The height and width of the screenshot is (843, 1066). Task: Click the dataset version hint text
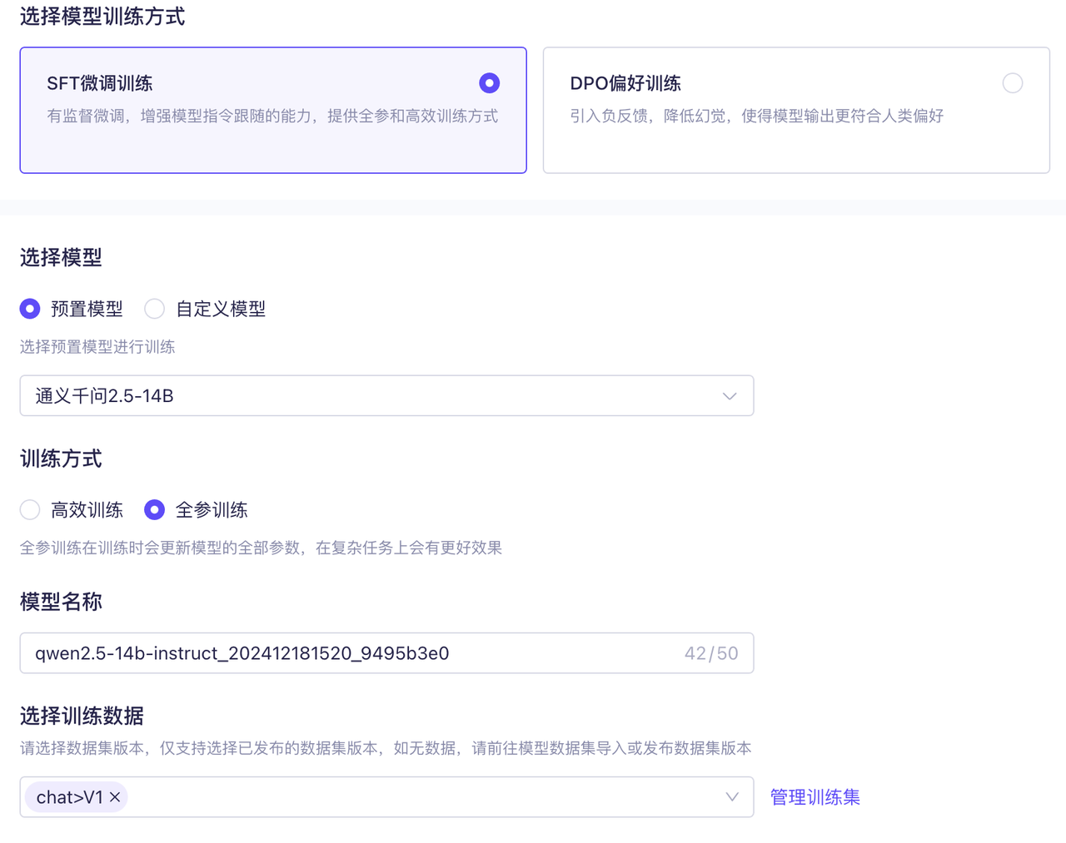point(386,748)
